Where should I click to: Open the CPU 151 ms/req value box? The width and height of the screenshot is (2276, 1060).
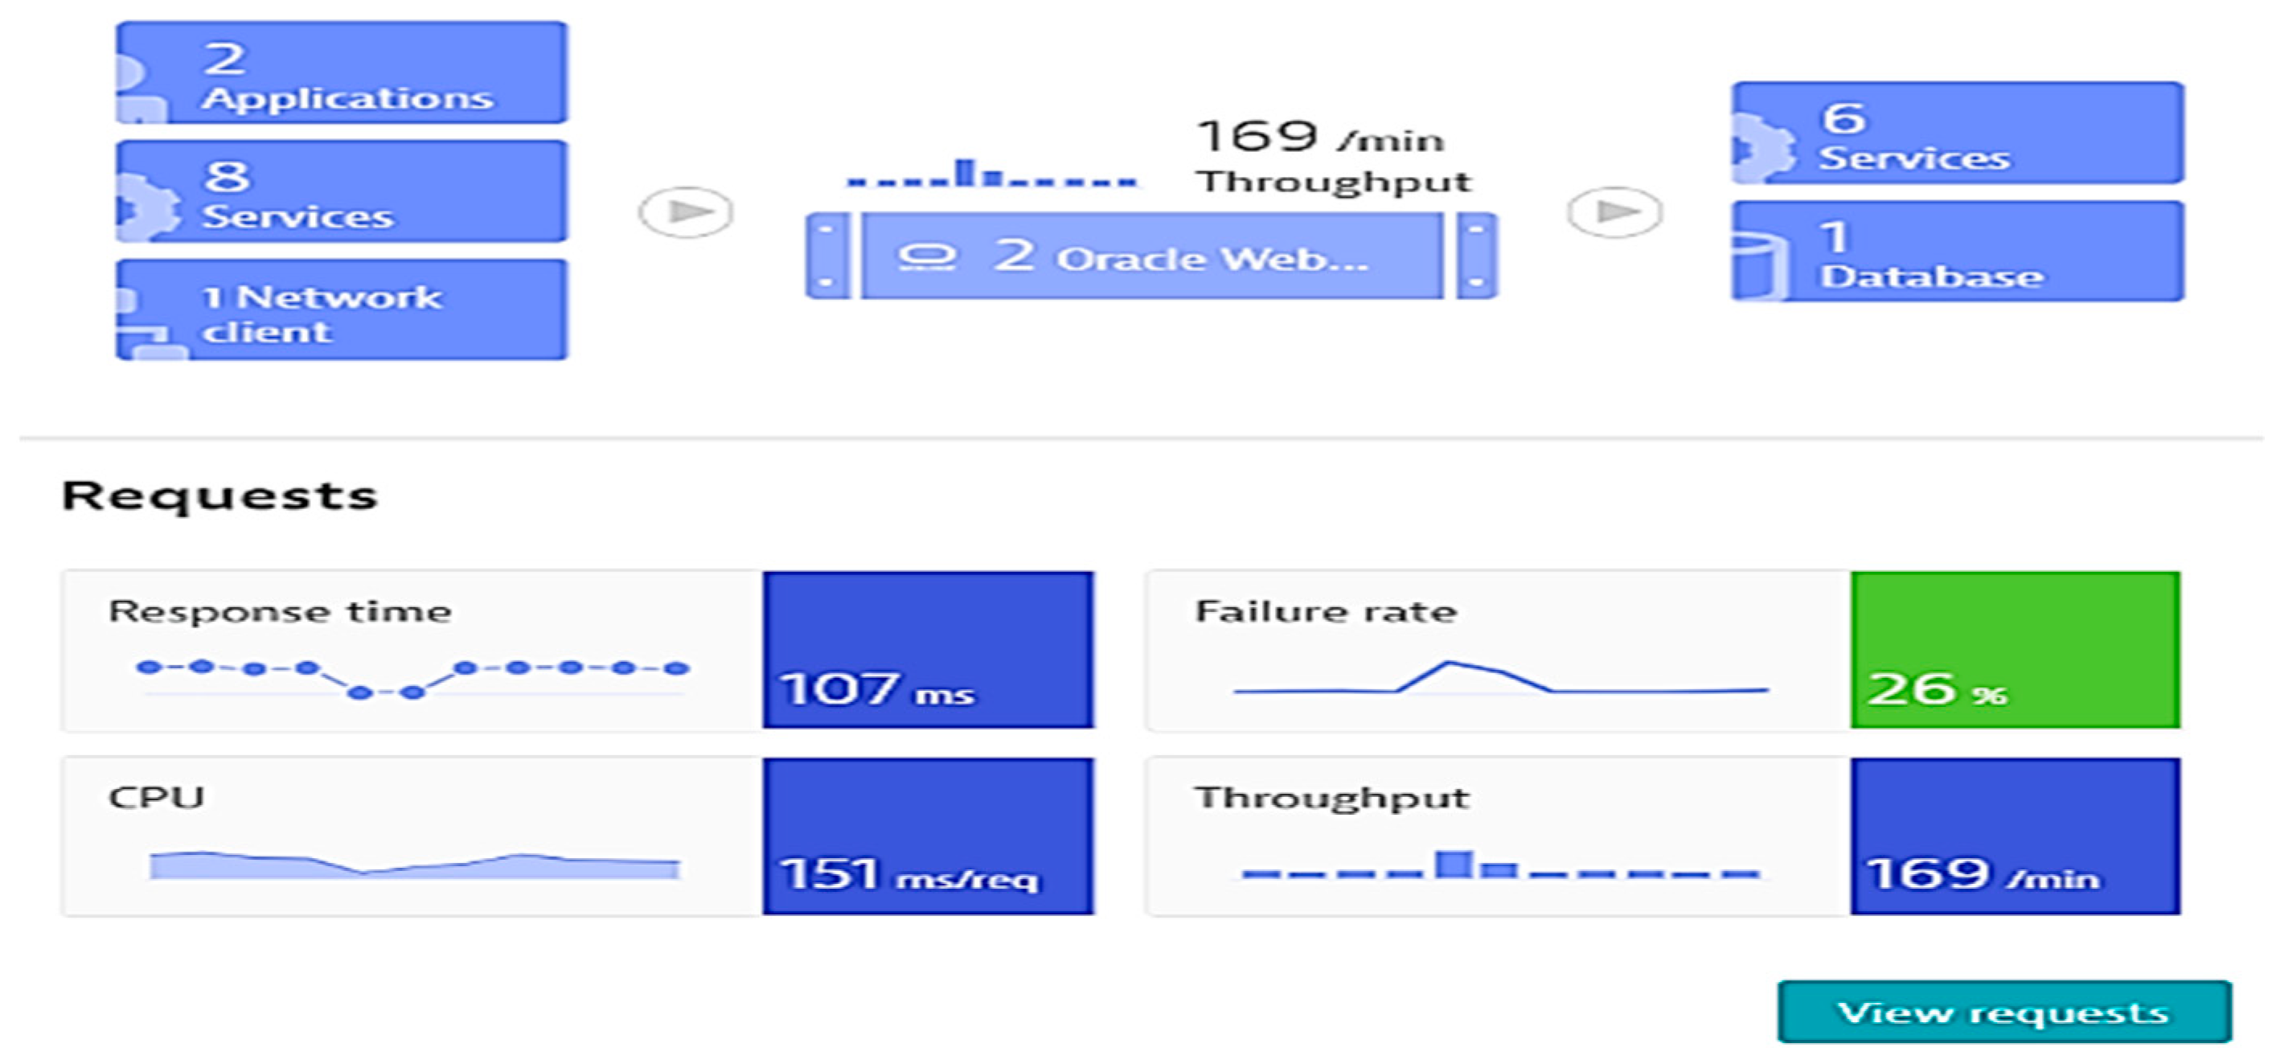[x=928, y=836]
